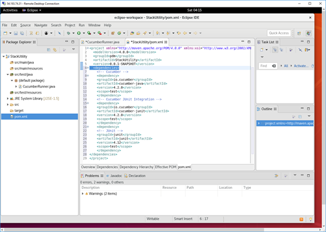
Task: Open the Eclipse app menu in top bar
Action: click(32, 10)
